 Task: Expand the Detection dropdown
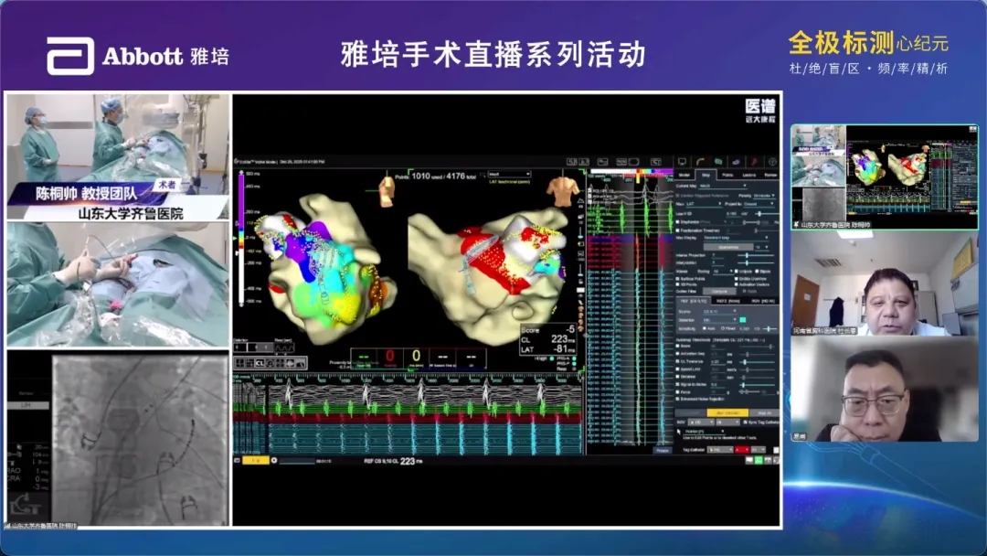point(717,319)
